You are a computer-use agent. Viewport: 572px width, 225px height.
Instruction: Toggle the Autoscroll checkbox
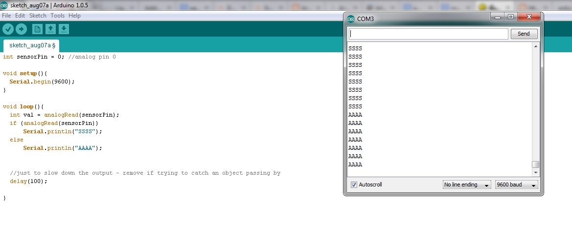[x=354, y=184]
